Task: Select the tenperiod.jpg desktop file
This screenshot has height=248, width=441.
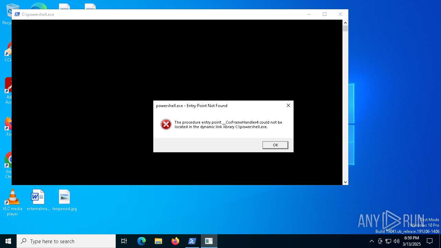Action: coord(64,200)
